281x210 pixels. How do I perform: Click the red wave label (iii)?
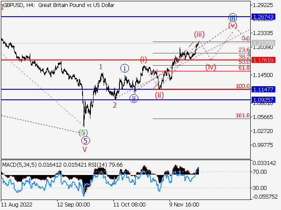(199, 34)
